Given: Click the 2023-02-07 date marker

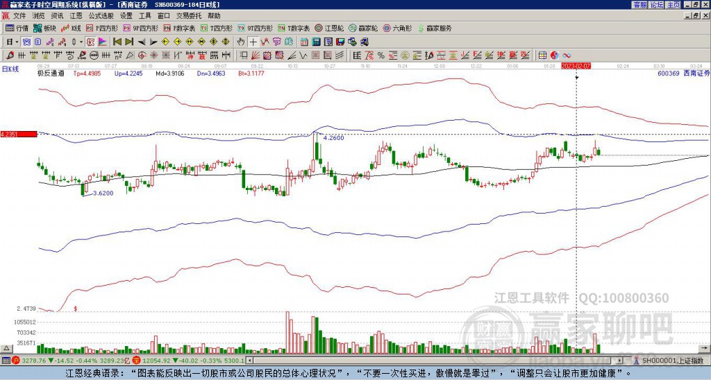Looking at the screenshot, I should pyautogui.click(x=576, y=66).
